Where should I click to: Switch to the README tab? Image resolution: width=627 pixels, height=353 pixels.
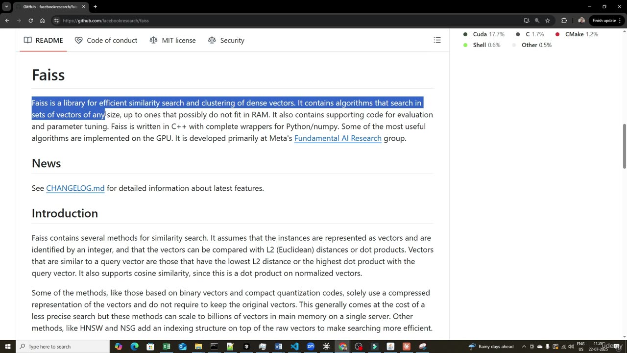[x=44, y=40]
